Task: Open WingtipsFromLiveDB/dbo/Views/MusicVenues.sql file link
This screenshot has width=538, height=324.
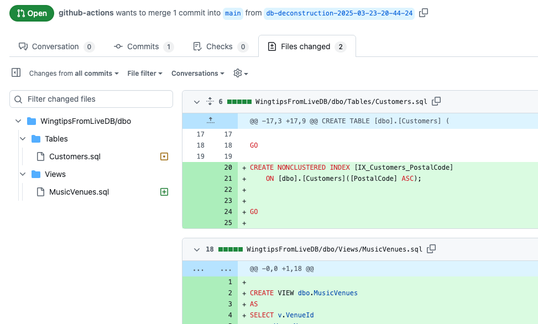Action: (334, 249)
